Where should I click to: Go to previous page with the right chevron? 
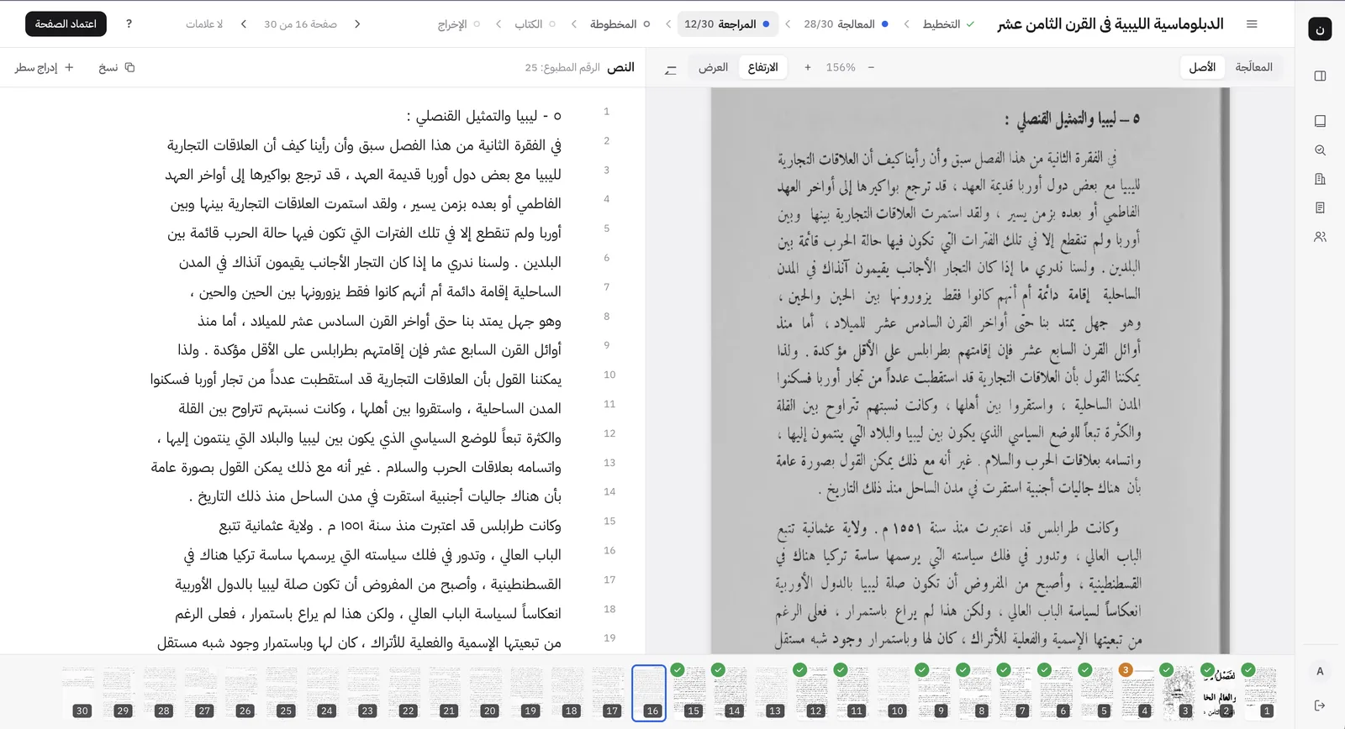tap(357, 24)
